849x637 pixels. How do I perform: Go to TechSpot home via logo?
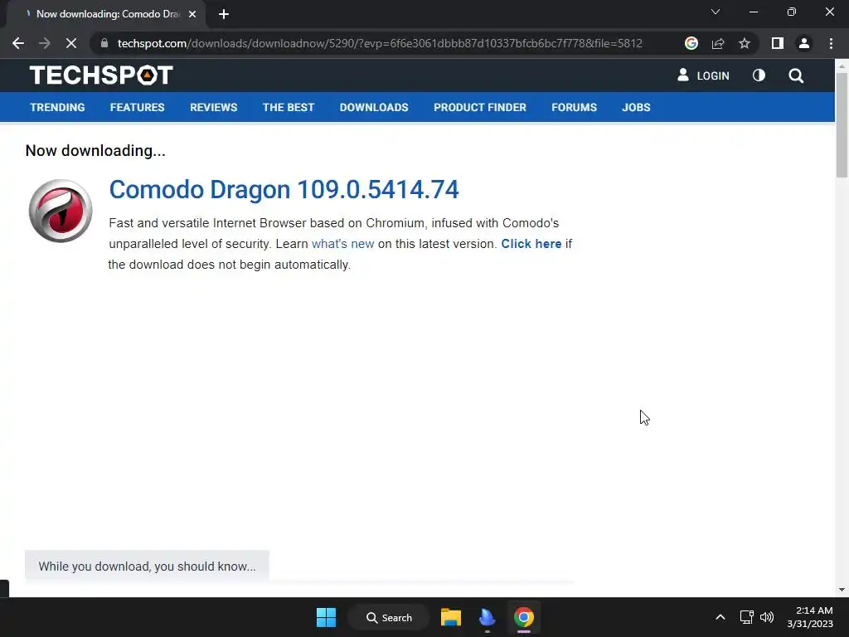tap(101, 75)
